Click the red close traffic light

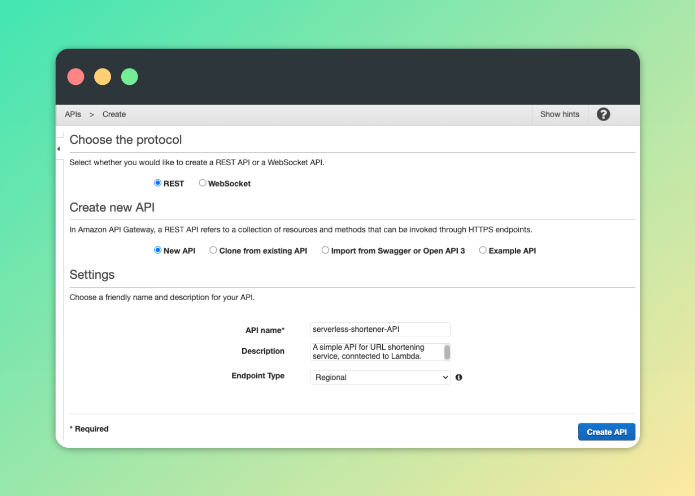point(75,76)
